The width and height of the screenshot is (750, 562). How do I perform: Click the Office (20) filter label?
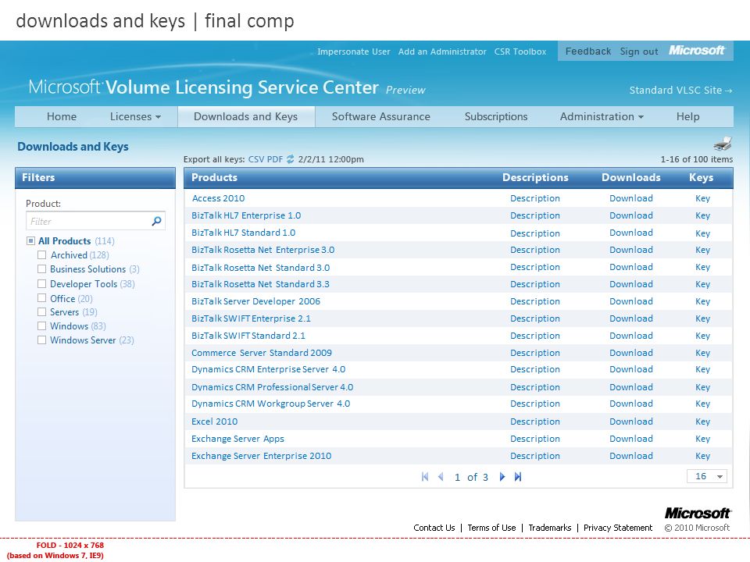point(71,299)
